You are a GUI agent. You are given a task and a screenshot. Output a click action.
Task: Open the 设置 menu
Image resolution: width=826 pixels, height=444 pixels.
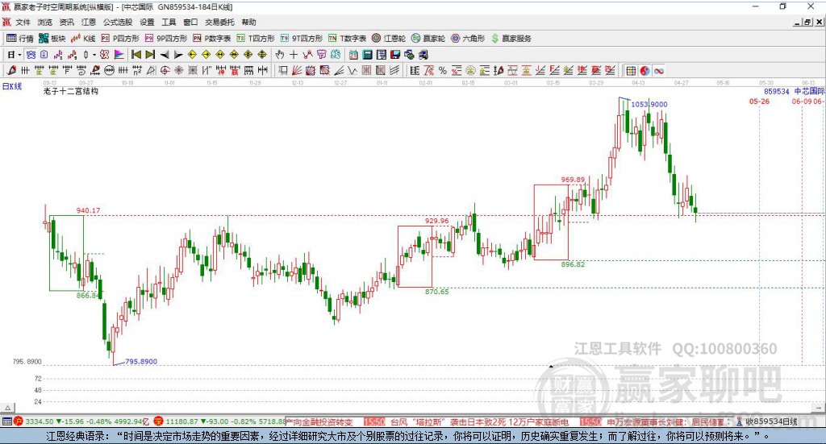(147, 22)
